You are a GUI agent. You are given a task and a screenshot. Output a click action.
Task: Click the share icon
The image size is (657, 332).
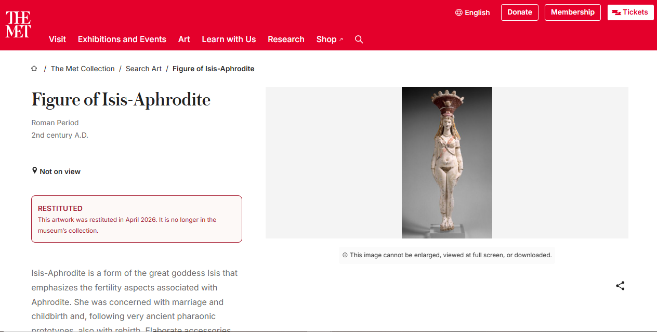[x=620, y=286]
